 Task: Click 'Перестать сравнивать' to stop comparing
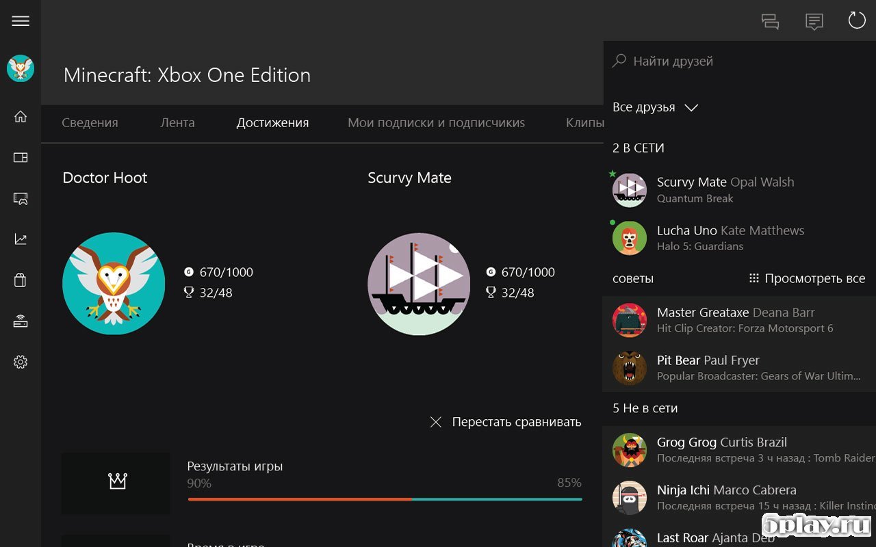tap(505, 422)
